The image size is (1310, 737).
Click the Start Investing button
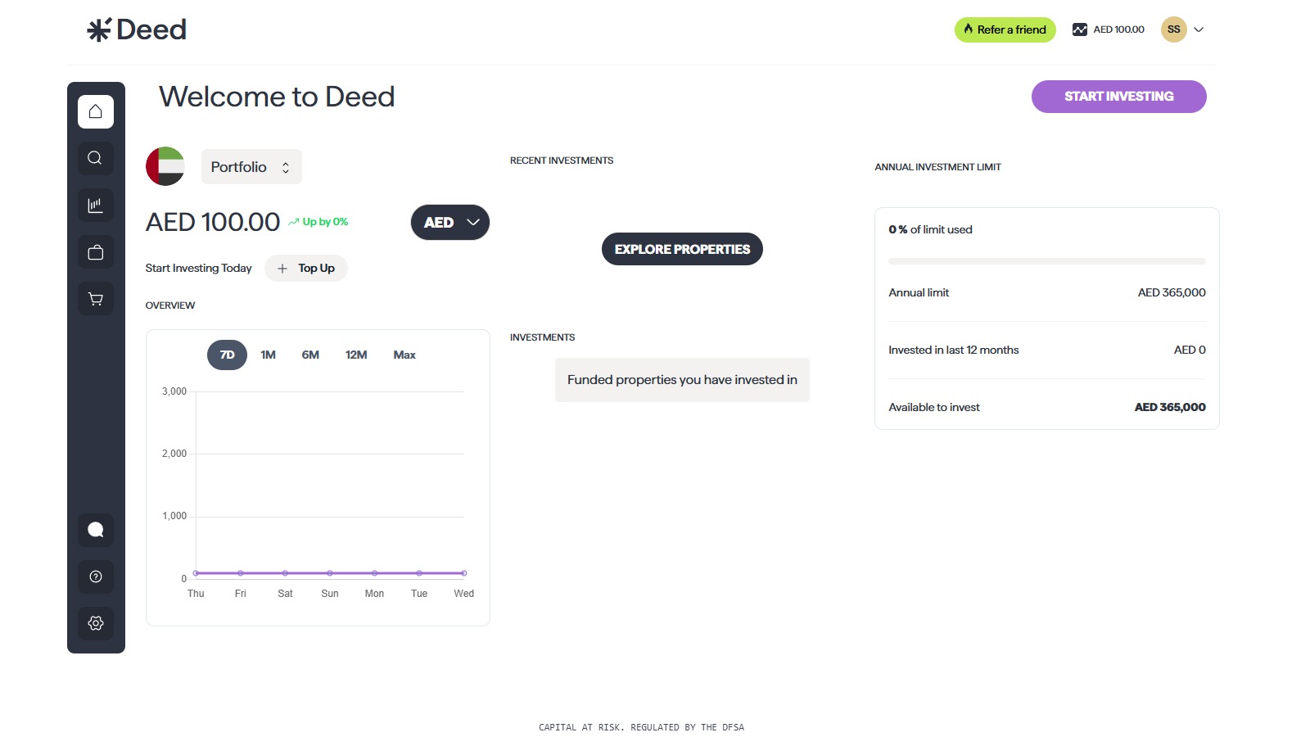point(1118,96)
